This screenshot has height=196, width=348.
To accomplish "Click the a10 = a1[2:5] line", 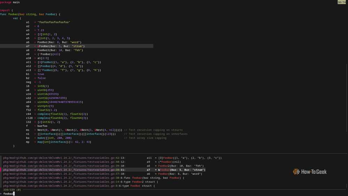I will click(x=37, y=58).
